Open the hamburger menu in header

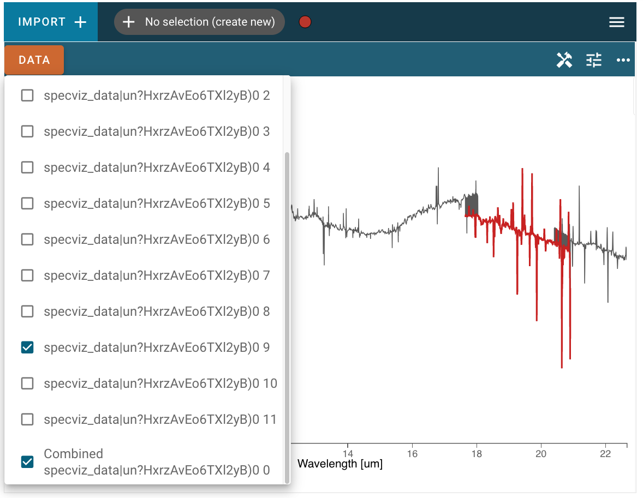tap(616, 22)
